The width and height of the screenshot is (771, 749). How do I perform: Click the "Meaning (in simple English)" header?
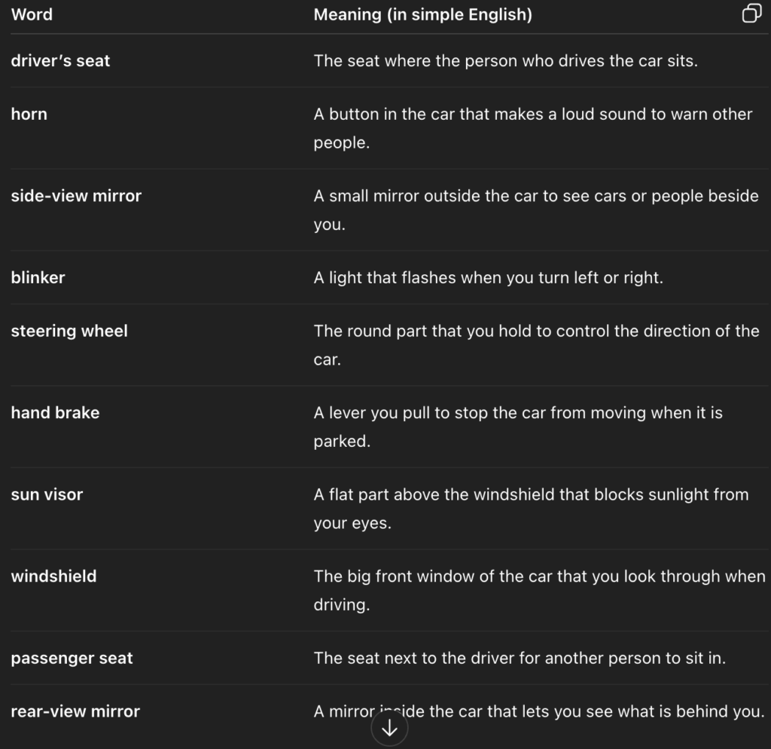[422, 15]
